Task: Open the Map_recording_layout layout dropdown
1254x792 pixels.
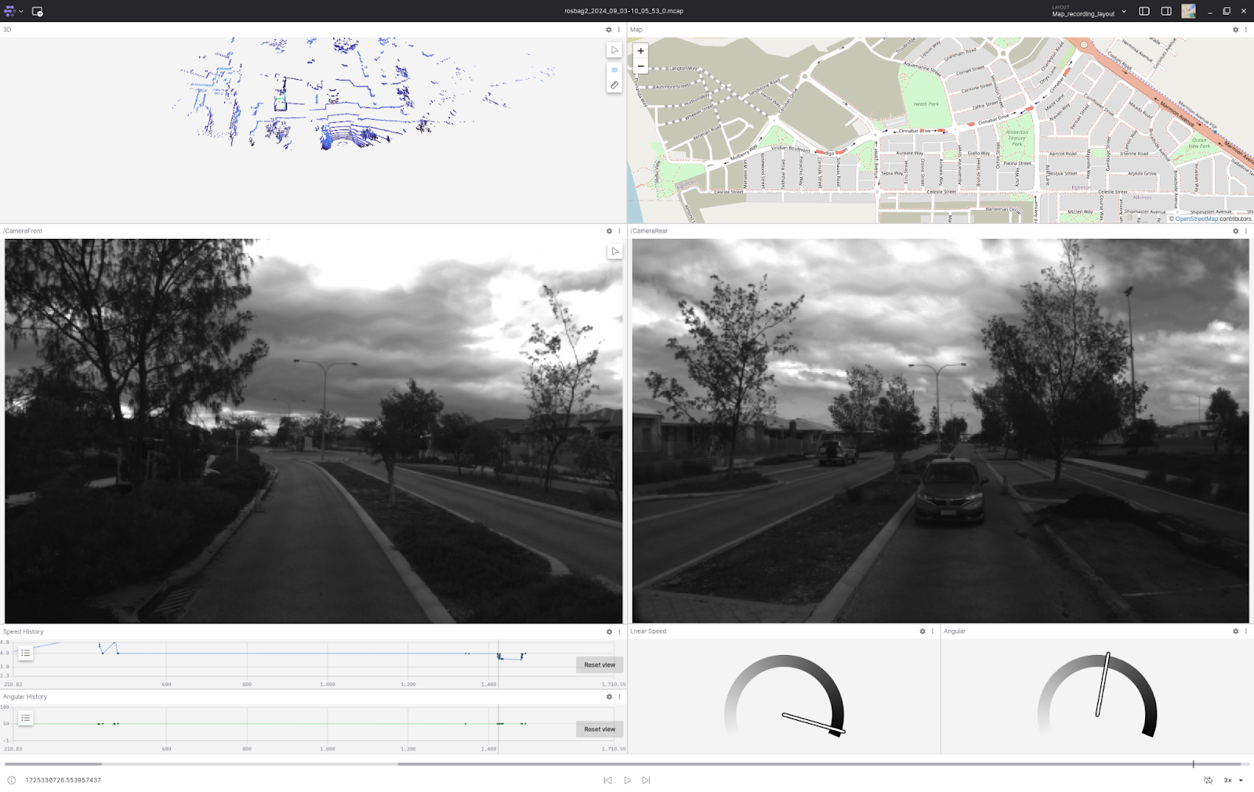Action: [x=1089, y=12]
